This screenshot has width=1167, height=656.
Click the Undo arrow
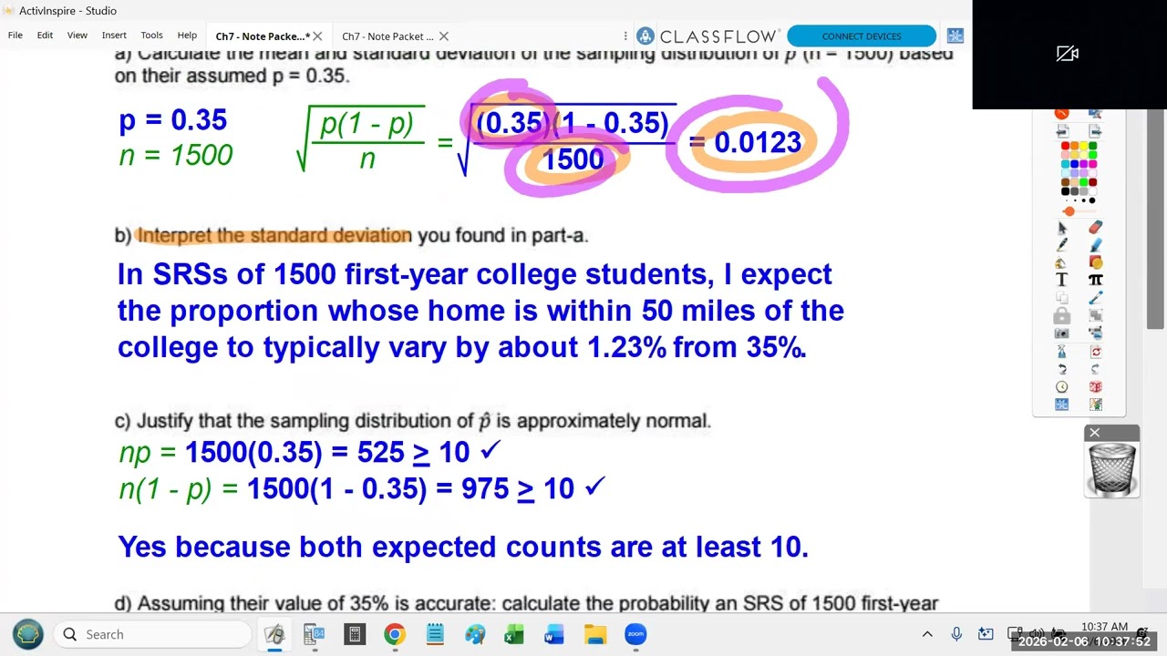click(1061, 369)
